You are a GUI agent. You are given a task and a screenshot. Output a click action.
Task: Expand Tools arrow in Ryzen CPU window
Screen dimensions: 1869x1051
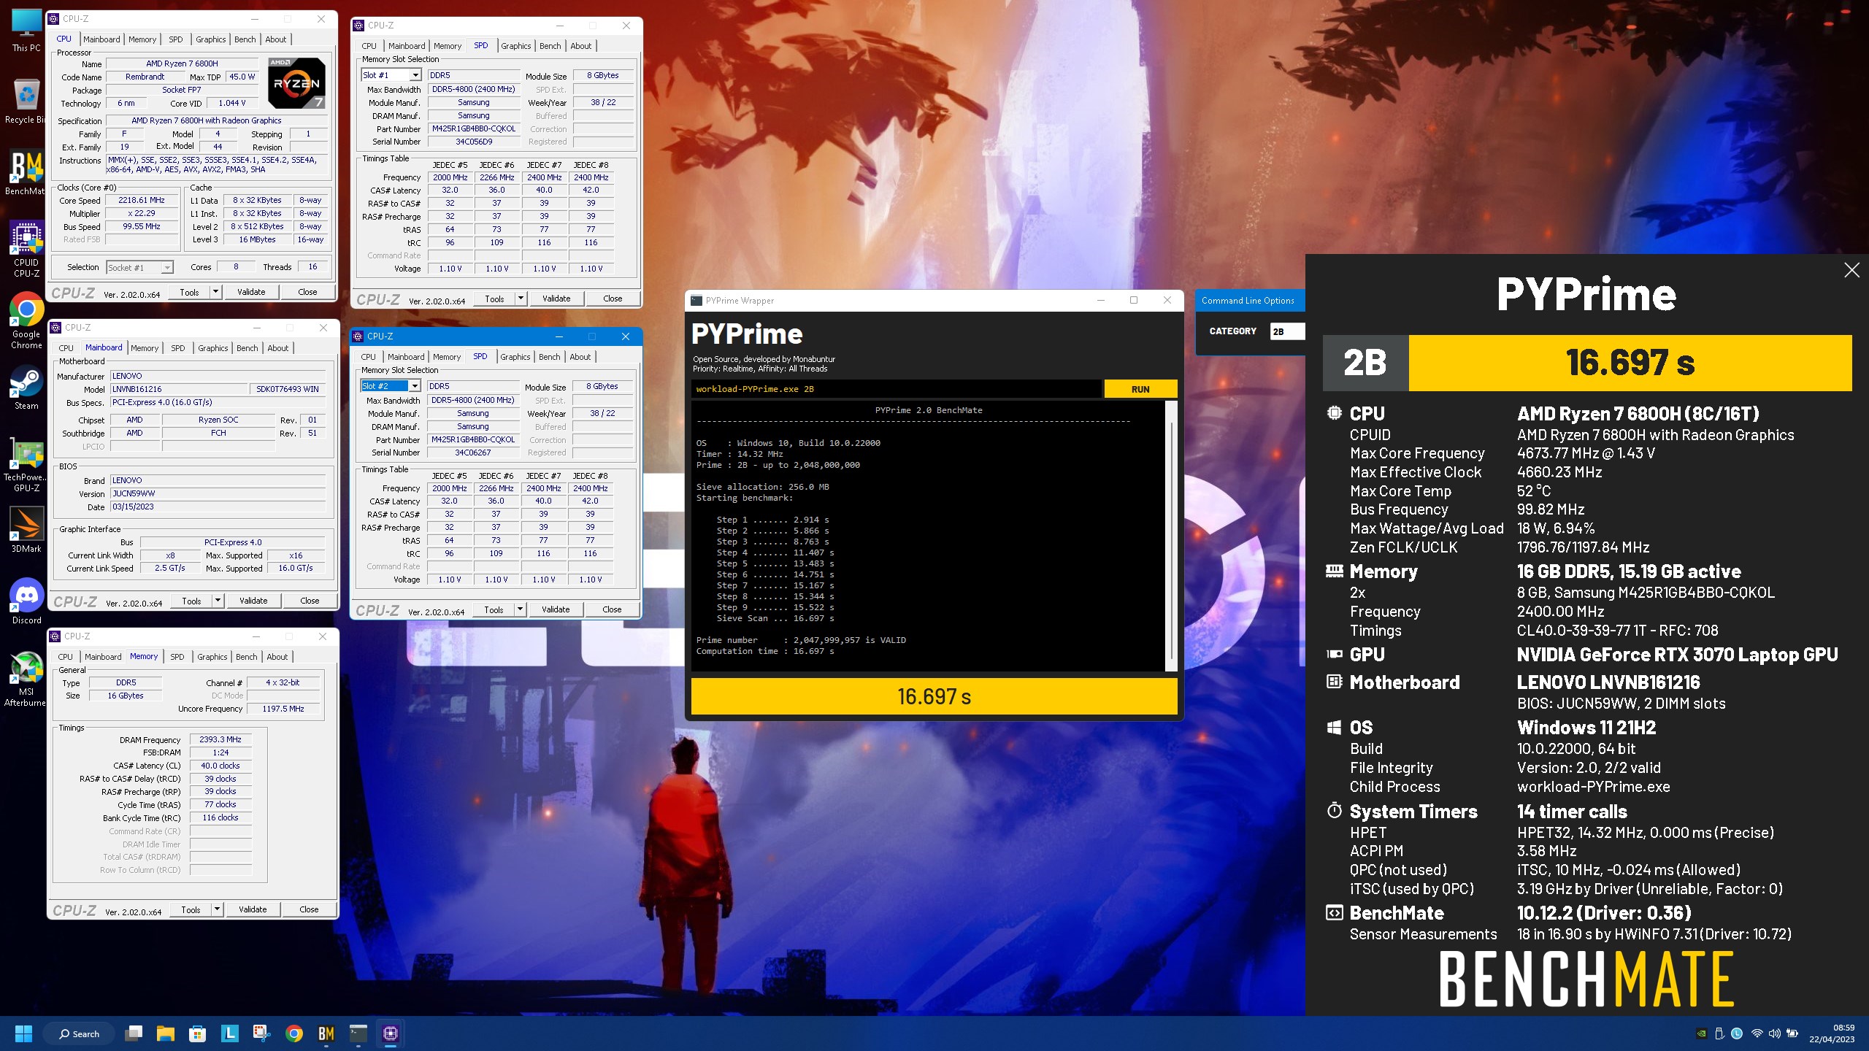215,292
